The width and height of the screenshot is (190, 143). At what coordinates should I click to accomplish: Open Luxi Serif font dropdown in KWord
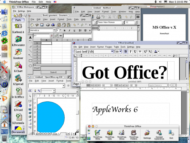tap(112, 51)
